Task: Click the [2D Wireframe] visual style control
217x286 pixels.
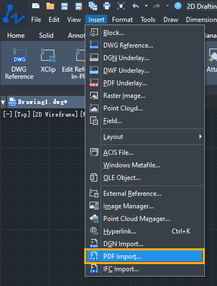Action: click(x=55, y=114)
